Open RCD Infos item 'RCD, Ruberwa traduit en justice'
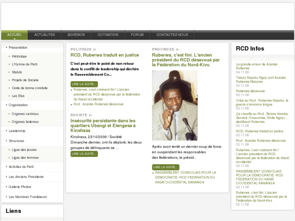The image size is (295, 221). (260, 131)
